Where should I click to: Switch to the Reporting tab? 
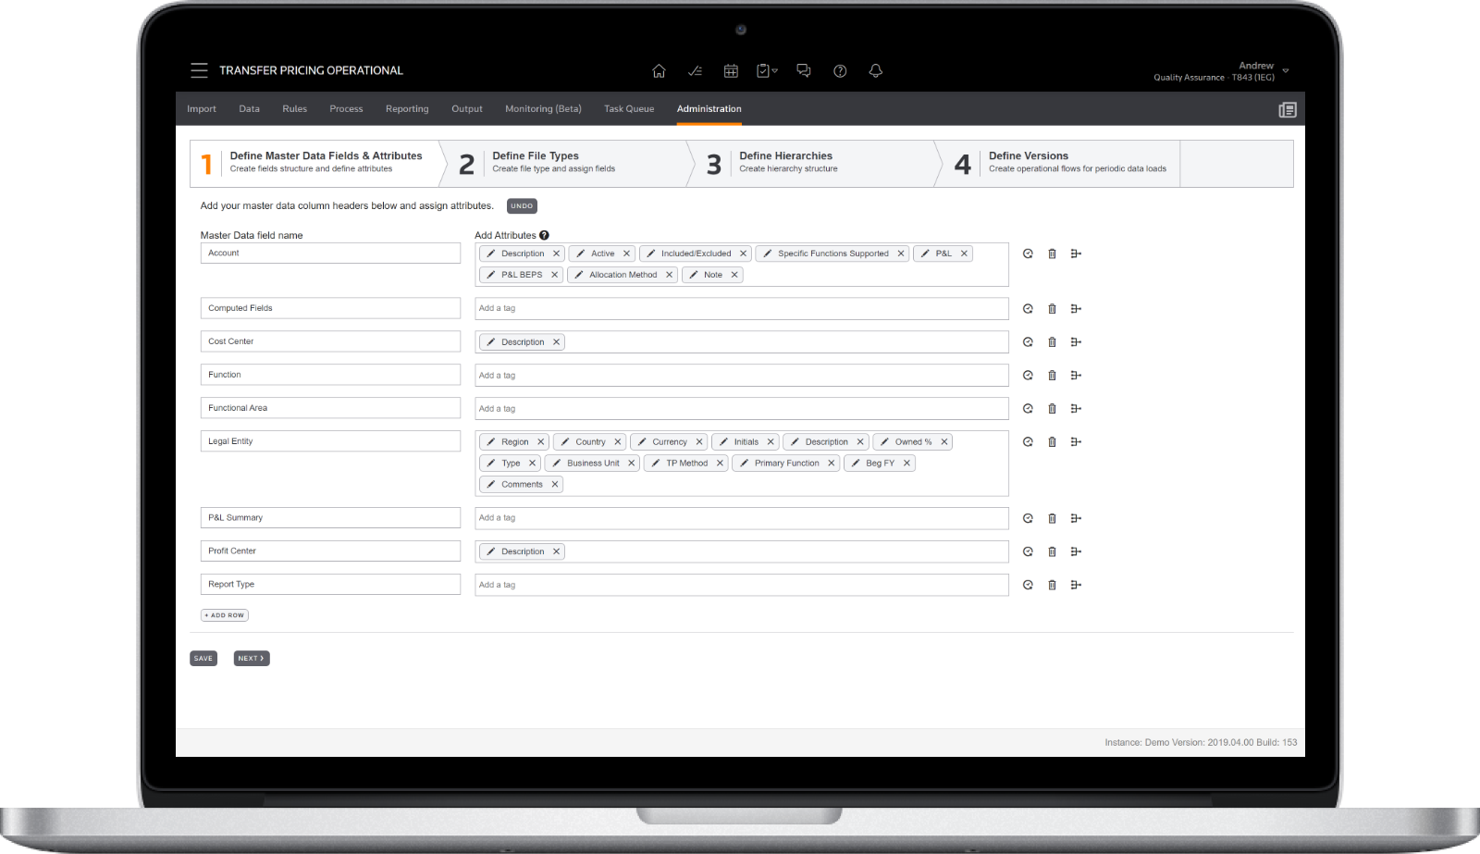(407, 109)
